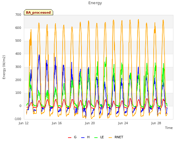
Task: Click the Time x-axis label
Action: click(x=169, y=128)
